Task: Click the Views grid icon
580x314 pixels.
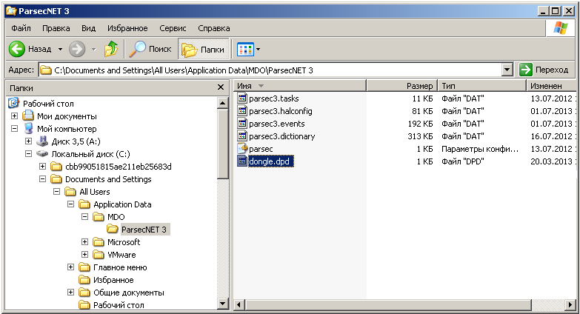Action: click(x=245, y=49)
